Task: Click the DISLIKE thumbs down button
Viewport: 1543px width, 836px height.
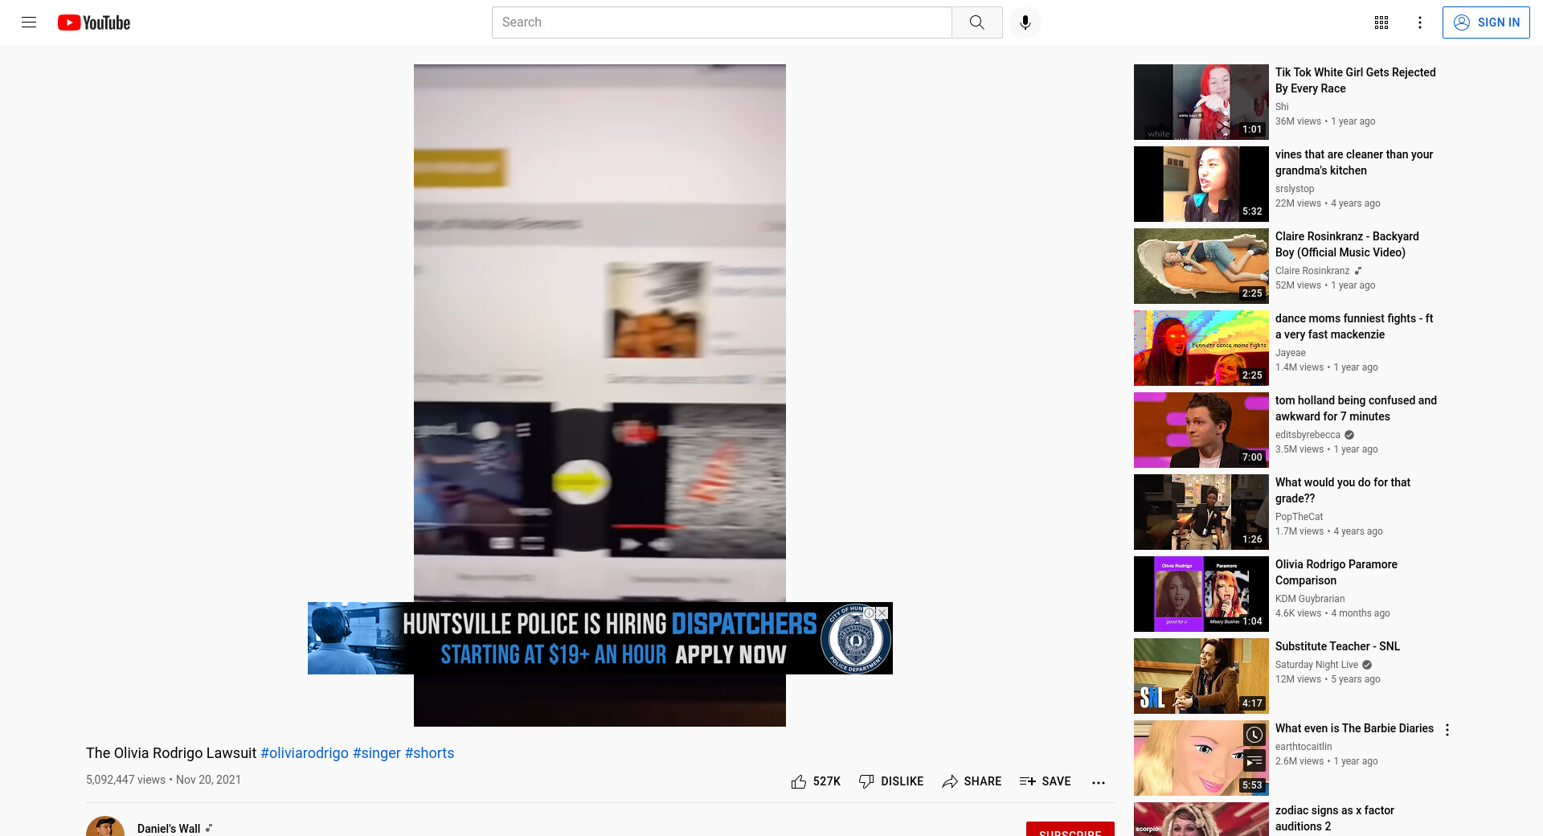Action: [x=891, y=781]
